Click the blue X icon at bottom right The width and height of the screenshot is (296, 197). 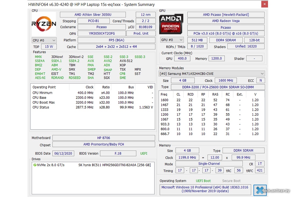tap(260, 190)
